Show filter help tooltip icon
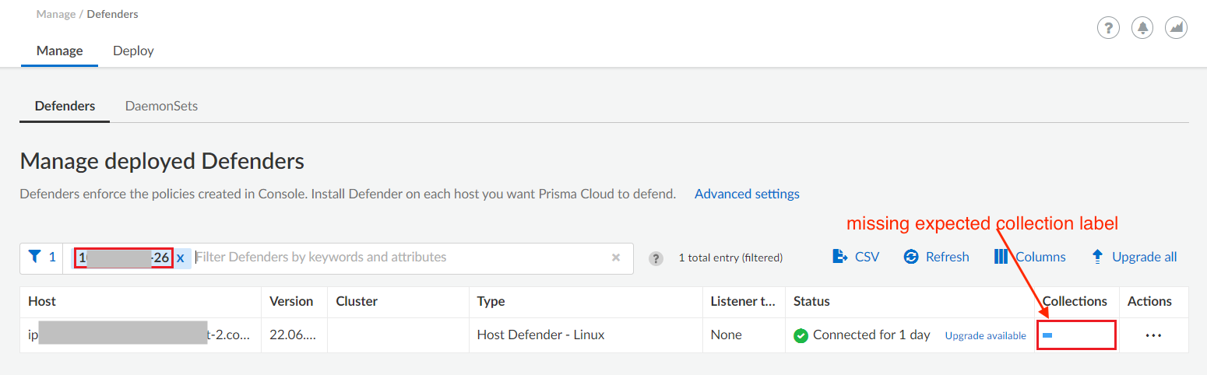 (x=656, y=258)
